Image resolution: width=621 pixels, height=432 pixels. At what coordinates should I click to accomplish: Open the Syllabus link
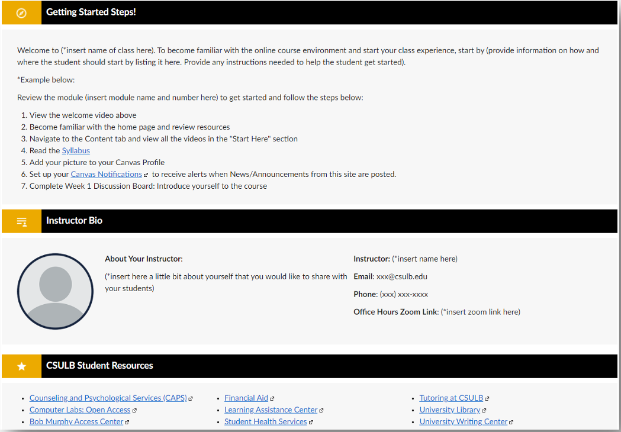(76, 150)
